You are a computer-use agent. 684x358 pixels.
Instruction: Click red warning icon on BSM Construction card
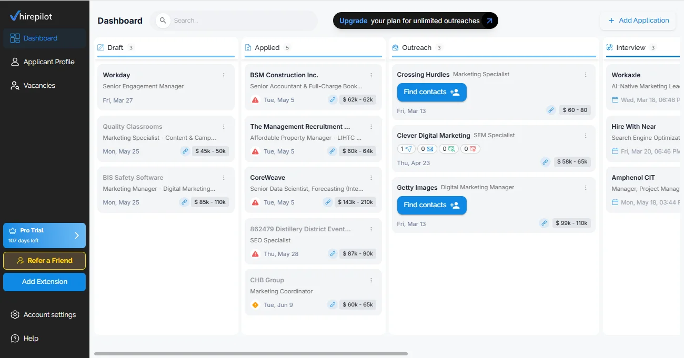[255, 100]
